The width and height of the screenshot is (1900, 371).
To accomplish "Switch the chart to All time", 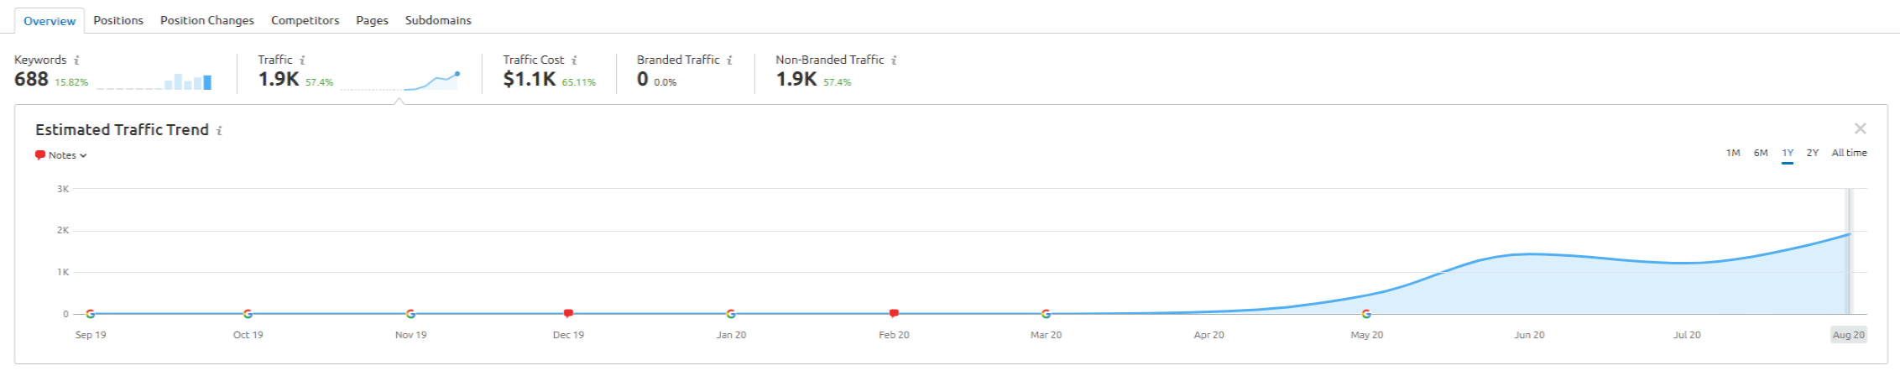I will click(x=1849, y=153).
